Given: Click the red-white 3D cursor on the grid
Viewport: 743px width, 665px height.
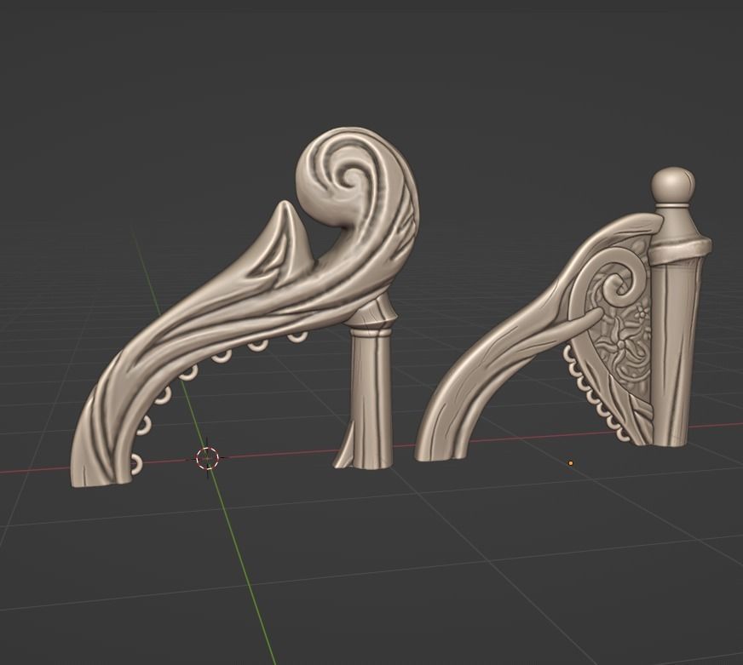Looking at the screenshot, I should (x=208, y=458).
